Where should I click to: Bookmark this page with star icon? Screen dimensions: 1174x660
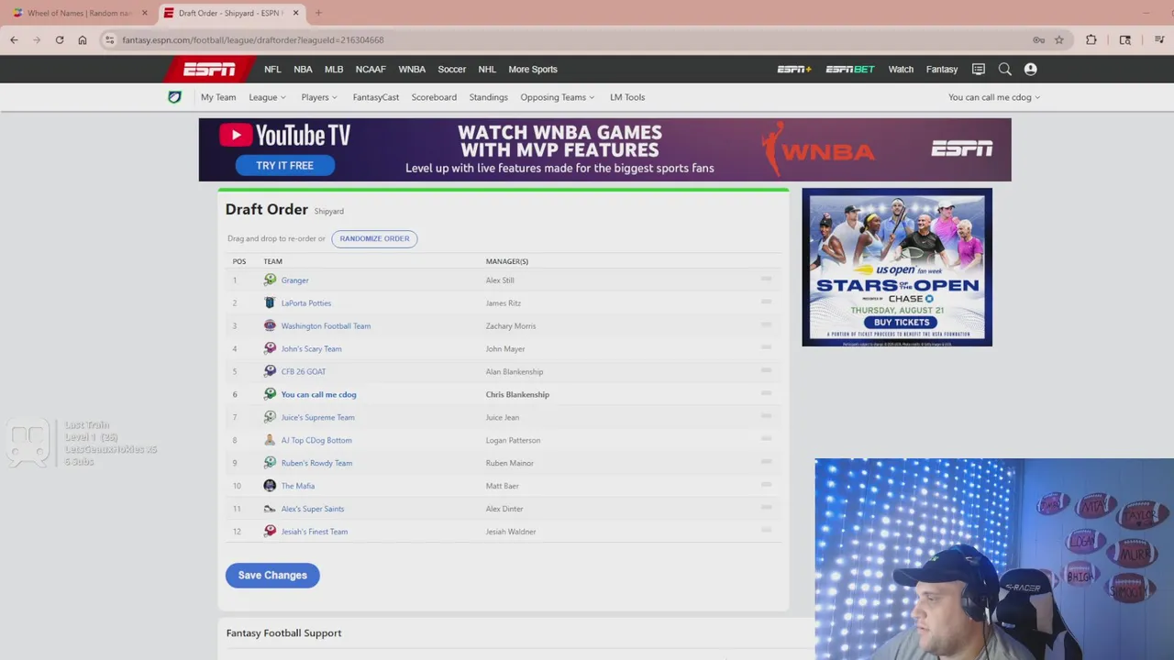[1059, 39]
